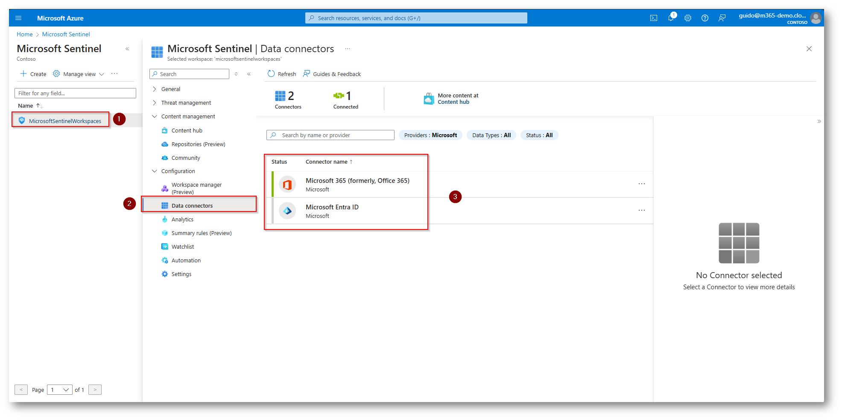Viewport: 842px width, 420px height.
Task: Collapse the Content management section
Action: point(184,116)
